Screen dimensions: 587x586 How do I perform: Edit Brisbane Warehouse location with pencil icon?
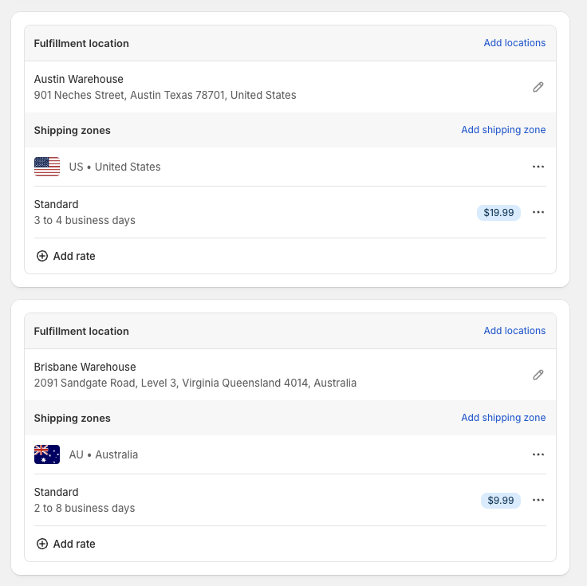(538, 375)
